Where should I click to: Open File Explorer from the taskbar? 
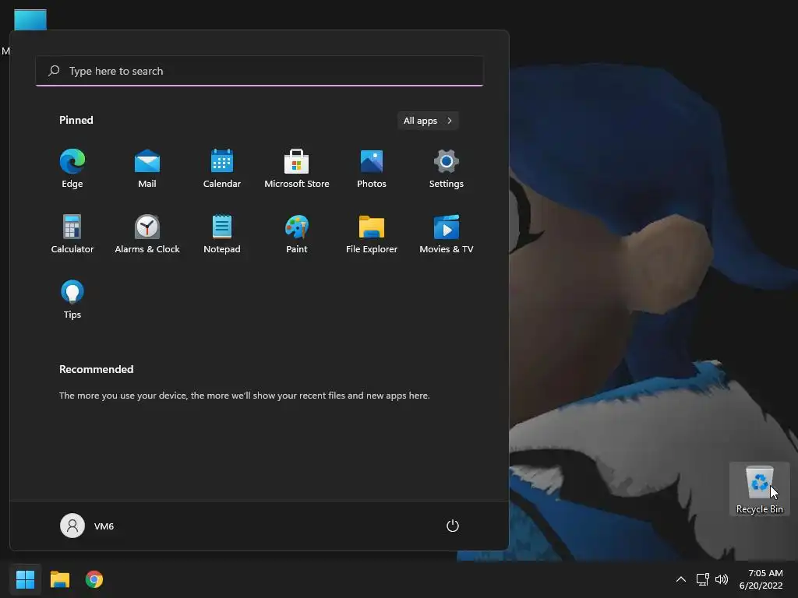59,579
